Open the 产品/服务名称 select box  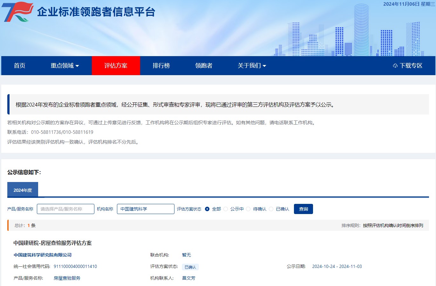[x=65, y=209]
